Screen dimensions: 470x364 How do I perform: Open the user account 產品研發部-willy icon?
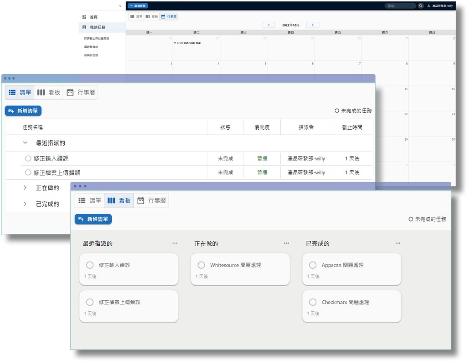[x=429, y=5]
